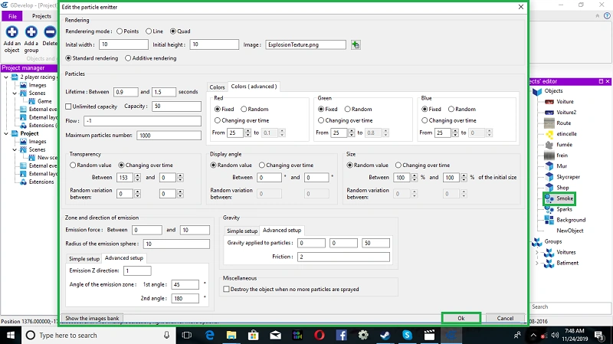Click the Delete icon in the ribbon
The height and width of the screenshot is (344, 613).
[x=51, y=31]
